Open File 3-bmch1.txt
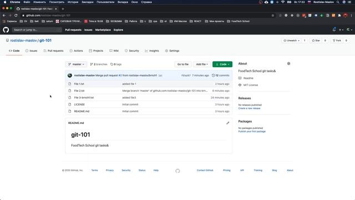The height and width of the screenshot is (200, 355). (84, 98)
